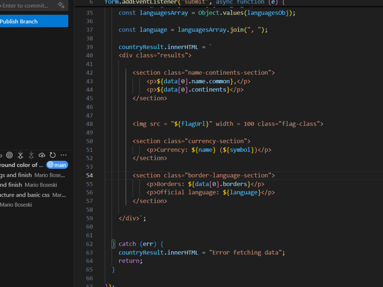The height and width of the screenshot is (287, 383).
Task: Click closing </section> tag on line 45
Action: [x=150, y=98]
